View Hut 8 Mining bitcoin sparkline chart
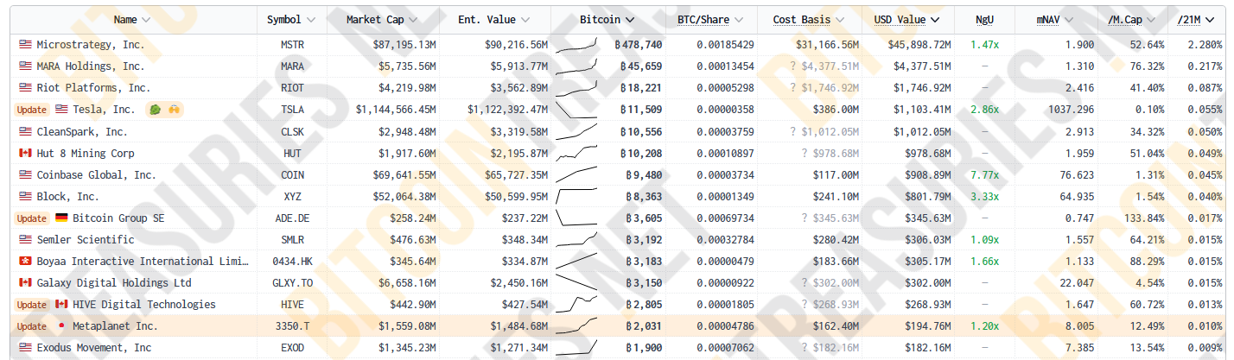 (x=576, y=153)
